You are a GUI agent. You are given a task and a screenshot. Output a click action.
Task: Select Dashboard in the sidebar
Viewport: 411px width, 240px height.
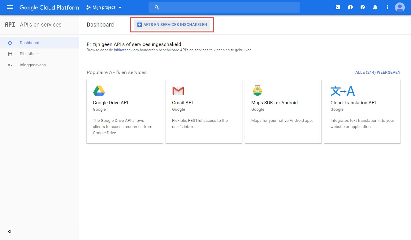pyautogui.click(x=29, y=43)
